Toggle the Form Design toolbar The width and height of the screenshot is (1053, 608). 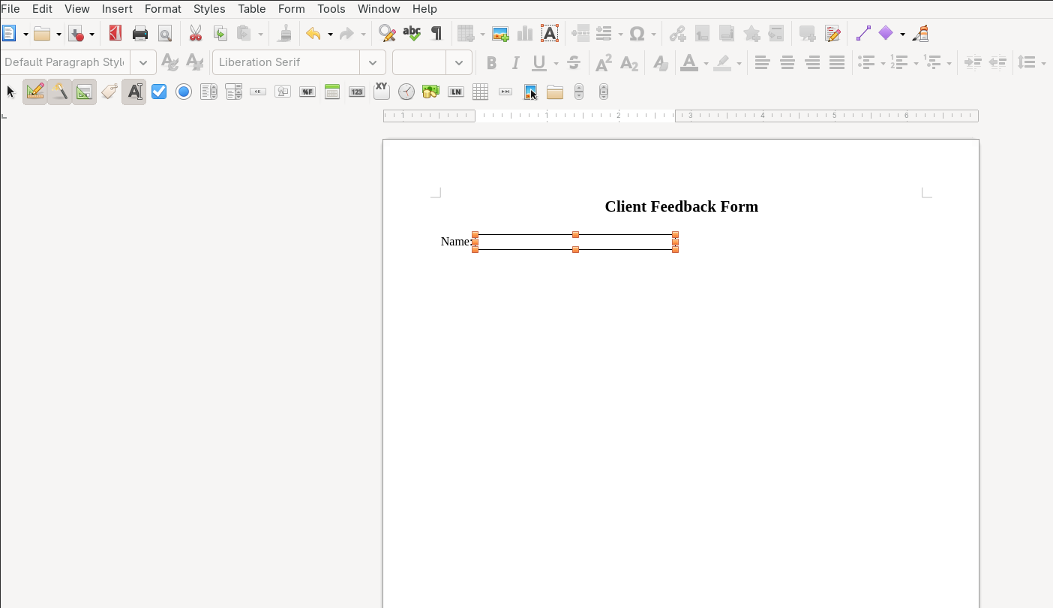(85, 92)
